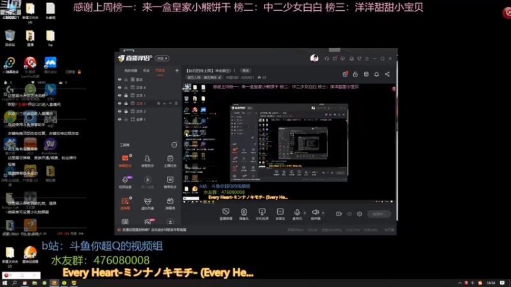Toggle lock on the 文本 2 layer
This screenshot has height=287, width=511.
(x=126, y=111)
